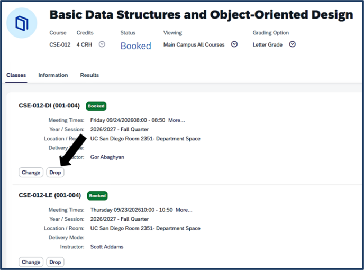This screenshot has height=270, width=364.
Task: Click the Booked badge of CSE-012-LE
Action: pyautogui.click(x=97, y=196)
